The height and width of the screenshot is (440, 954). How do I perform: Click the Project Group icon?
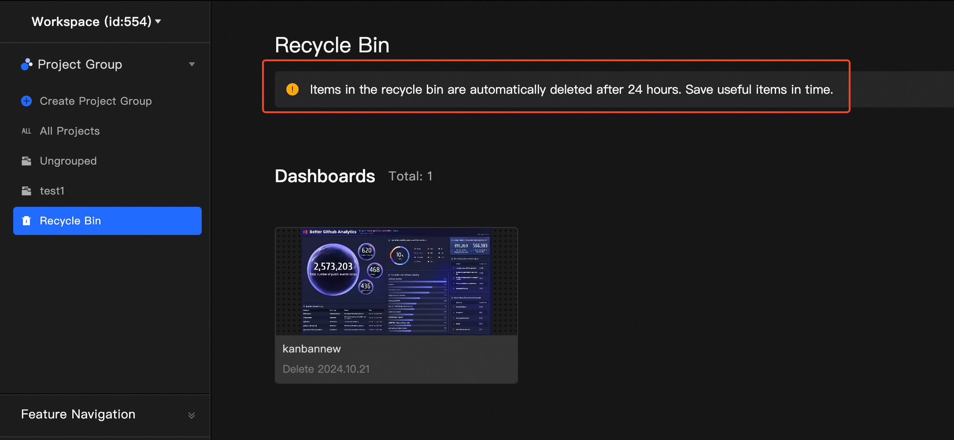[26, 64]
